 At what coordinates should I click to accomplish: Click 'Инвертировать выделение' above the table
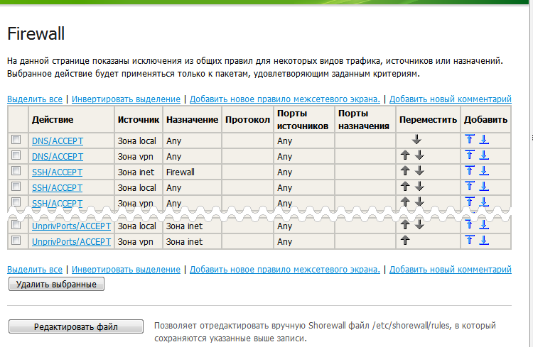click(126, 99)
